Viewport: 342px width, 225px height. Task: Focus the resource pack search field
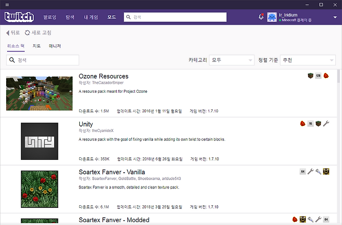click(43, 60)
